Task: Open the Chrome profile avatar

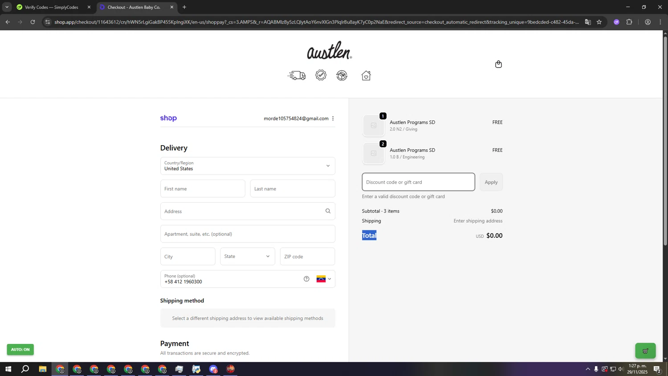Action: click(648, 22)
